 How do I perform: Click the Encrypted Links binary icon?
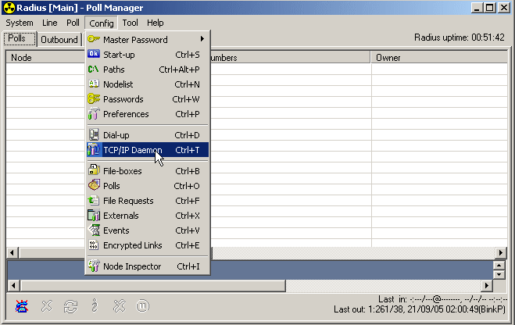pyautogui.click(x=94, y=245)
